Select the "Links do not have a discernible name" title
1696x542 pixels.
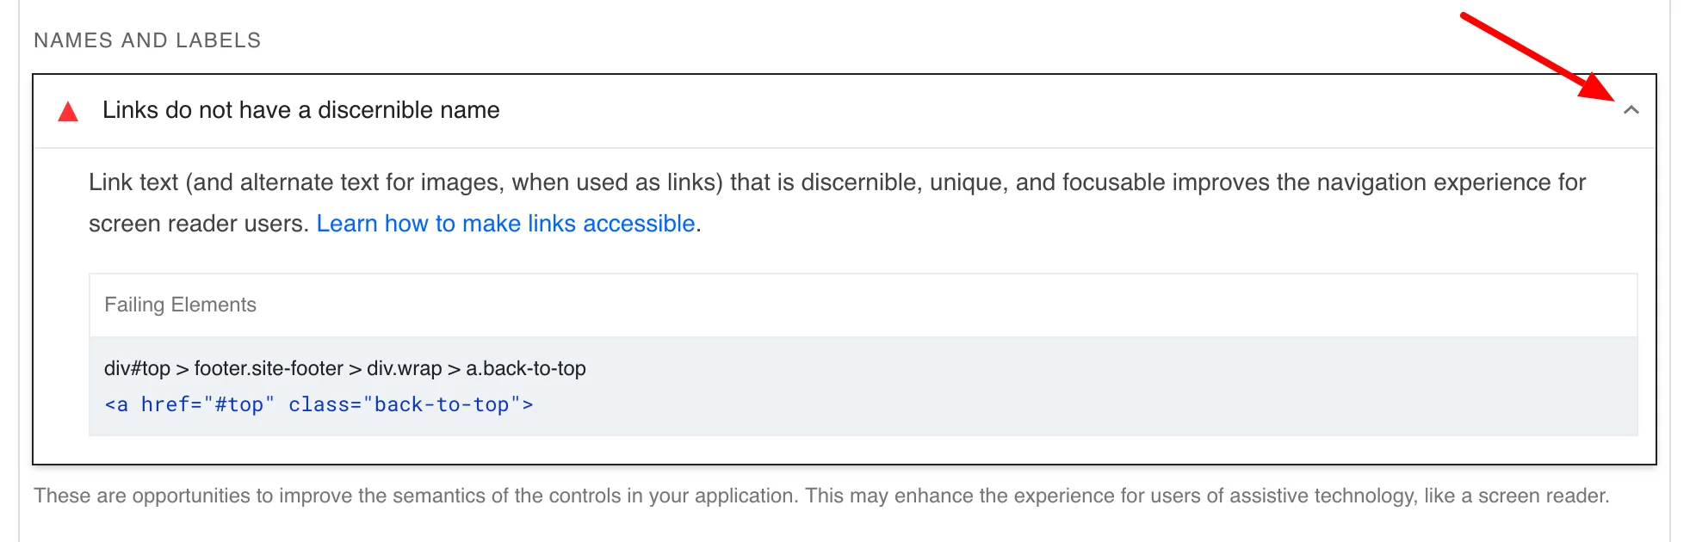pos(300,110)
